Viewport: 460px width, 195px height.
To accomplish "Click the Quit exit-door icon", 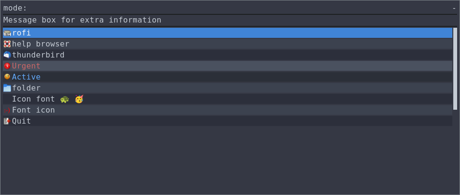I will (7, 121).
